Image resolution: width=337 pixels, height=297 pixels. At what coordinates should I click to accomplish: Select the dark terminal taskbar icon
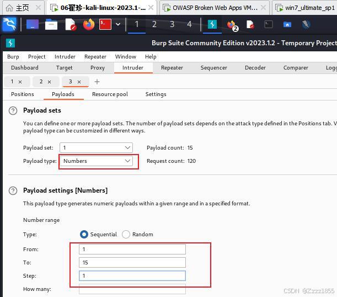tap(269, 24)
